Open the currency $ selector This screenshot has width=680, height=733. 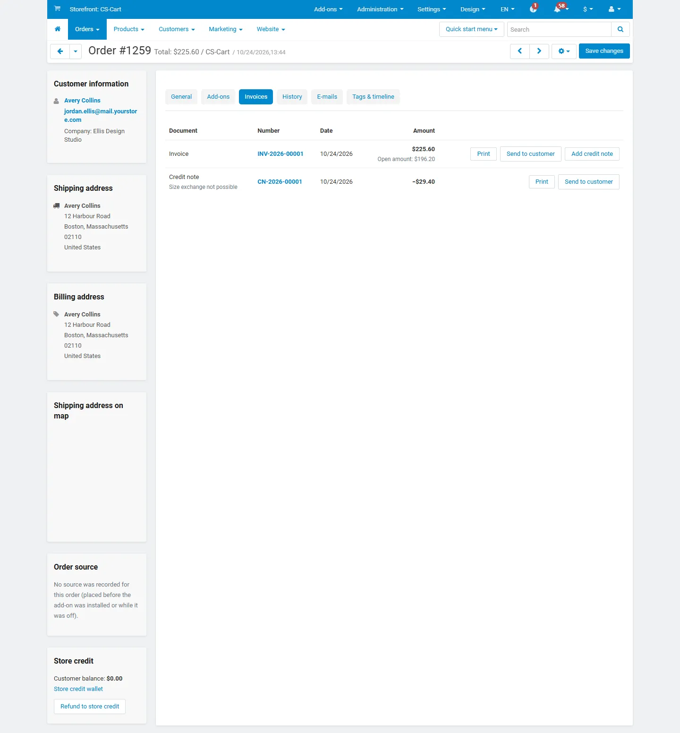coord(588,9)
